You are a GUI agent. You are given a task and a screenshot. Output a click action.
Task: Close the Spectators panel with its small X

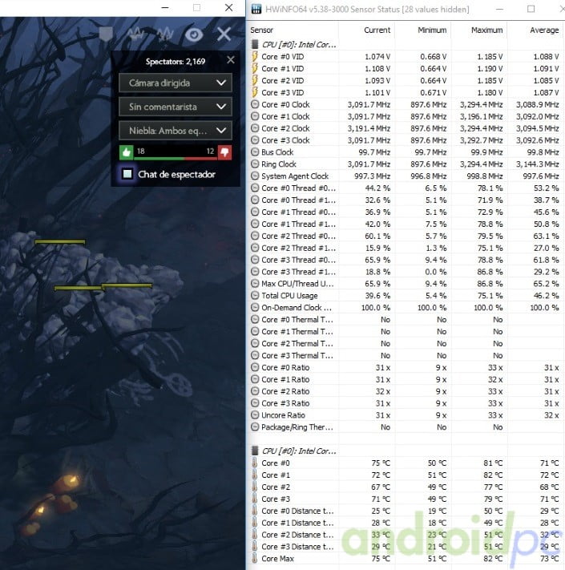tap(230, 60)
